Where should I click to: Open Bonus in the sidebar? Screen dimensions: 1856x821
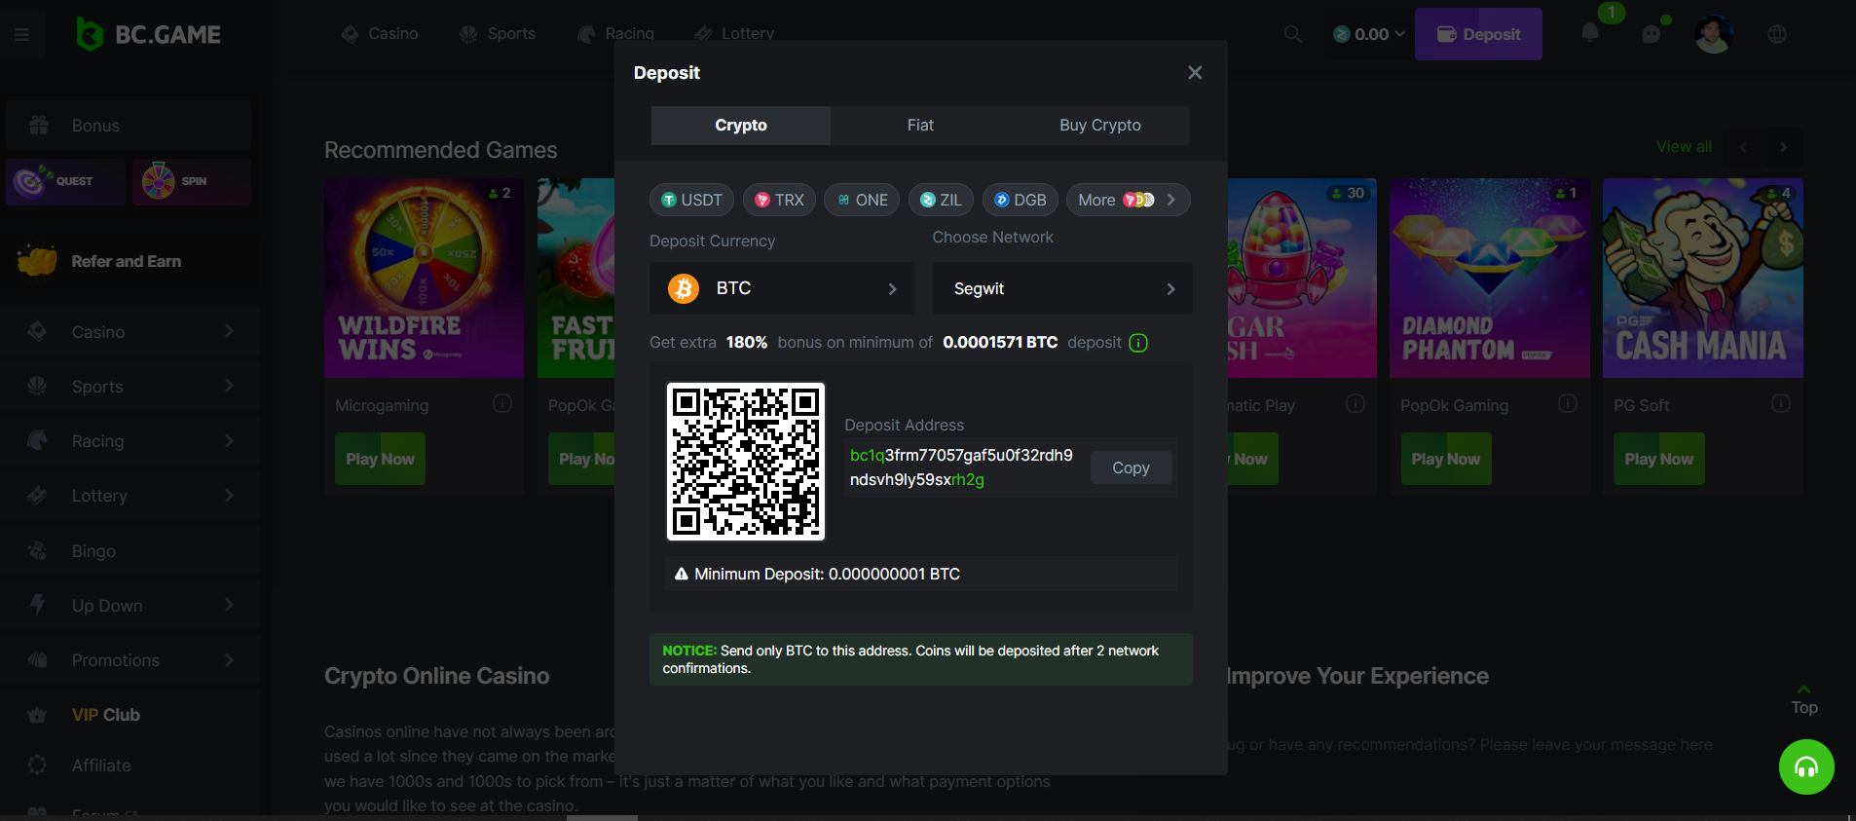click(129, 126)
